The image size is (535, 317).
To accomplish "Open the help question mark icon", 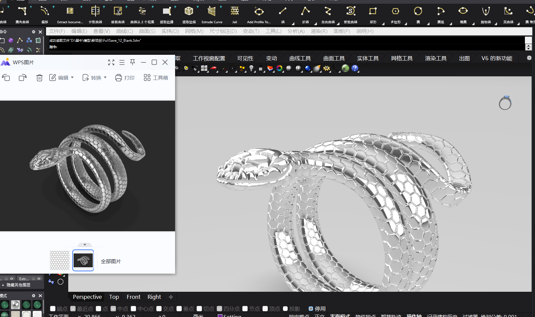I will click(355, 68).
